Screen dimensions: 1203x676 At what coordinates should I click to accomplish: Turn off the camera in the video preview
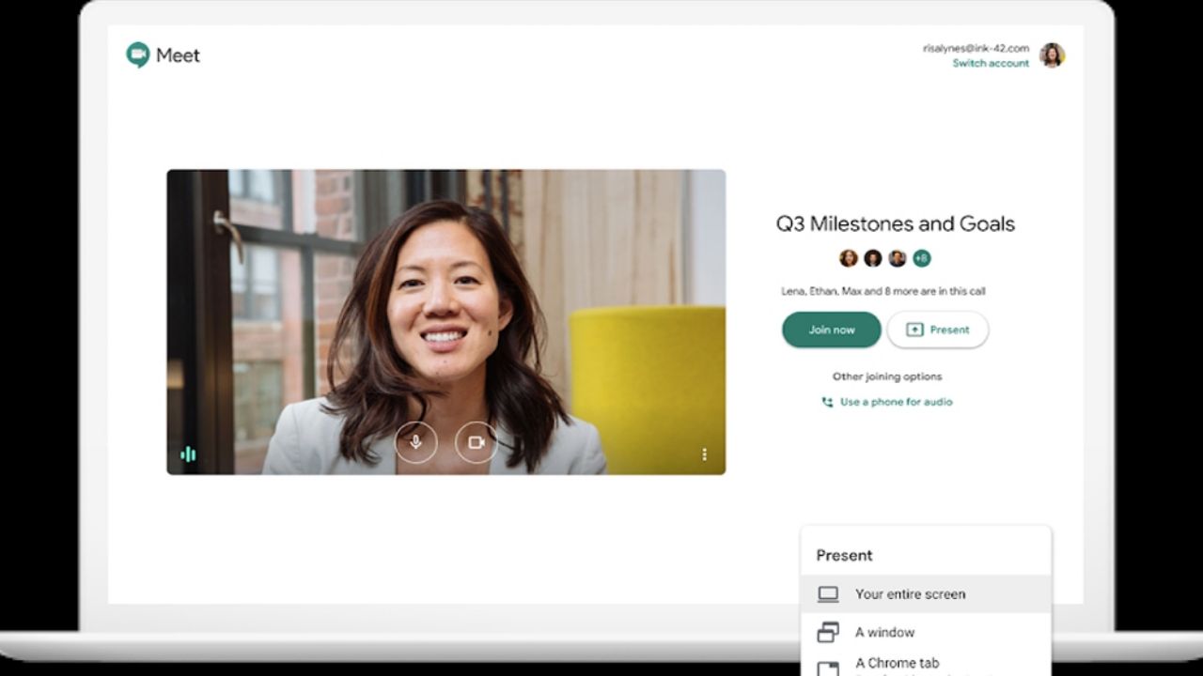point(477,442)
